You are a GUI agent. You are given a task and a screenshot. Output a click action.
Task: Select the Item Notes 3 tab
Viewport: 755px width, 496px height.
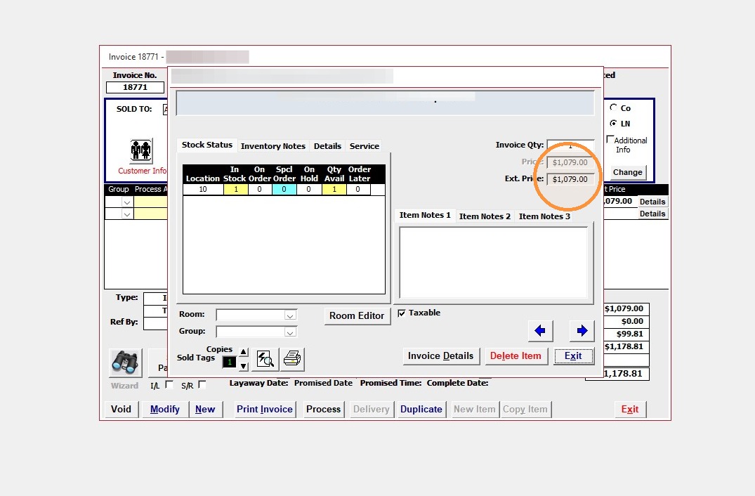tap(544, 216)
